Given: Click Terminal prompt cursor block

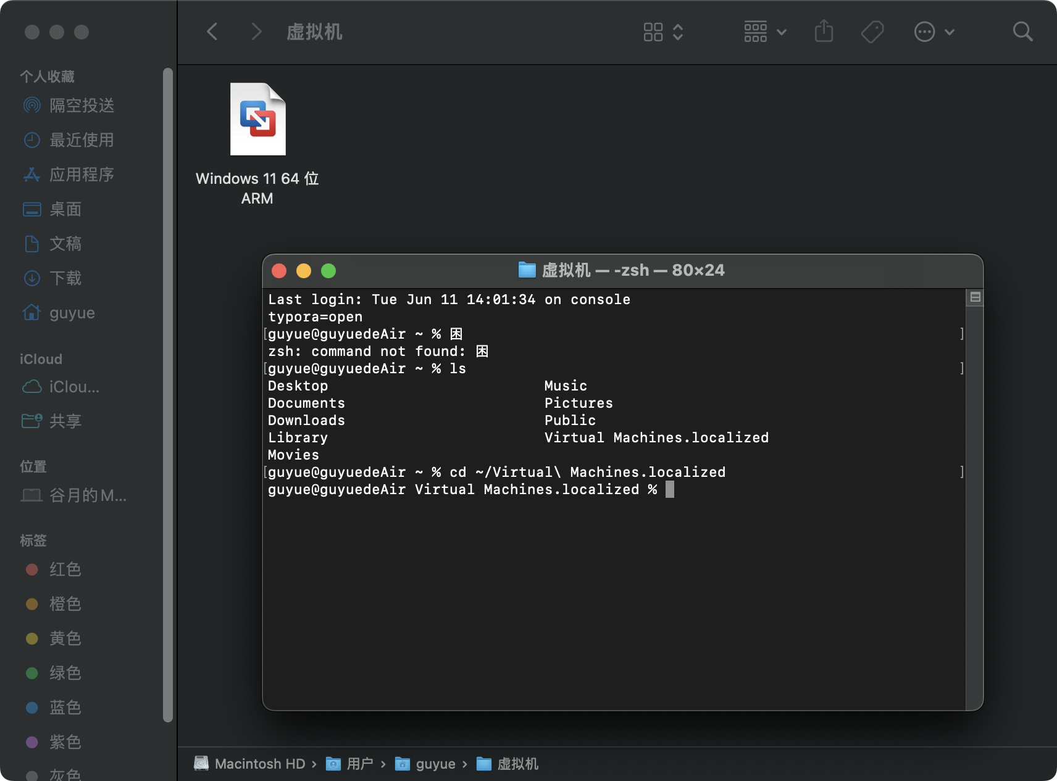Looking at the screenshot, I should 670,490.
